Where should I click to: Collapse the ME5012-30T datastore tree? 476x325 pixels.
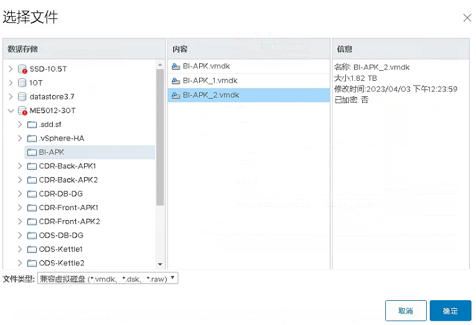click(x=11, y=111)
